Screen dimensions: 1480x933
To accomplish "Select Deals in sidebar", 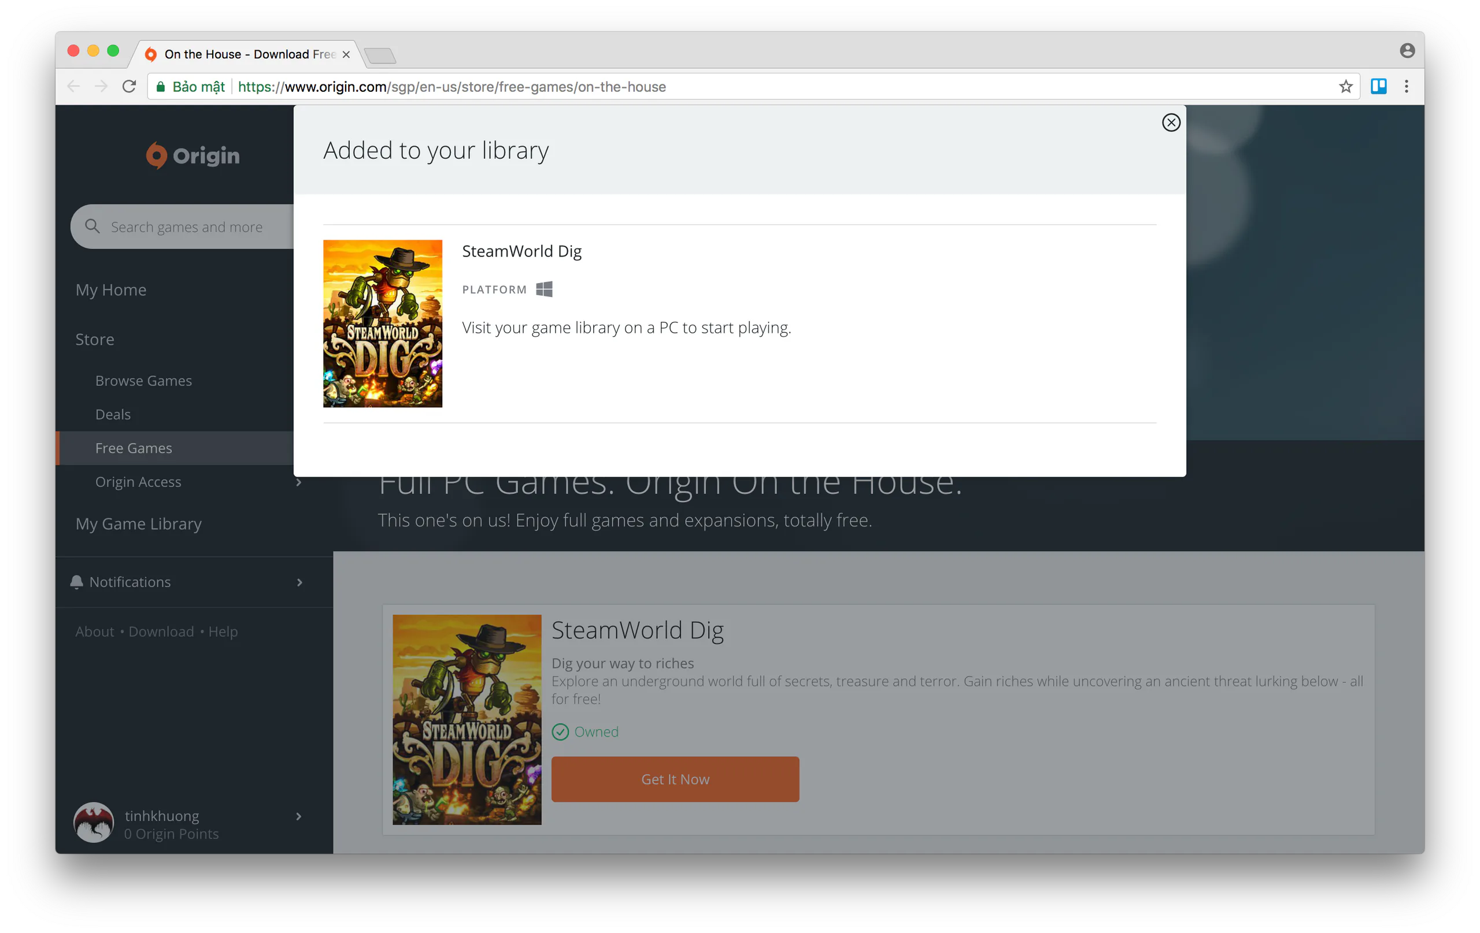I will 113,415.
